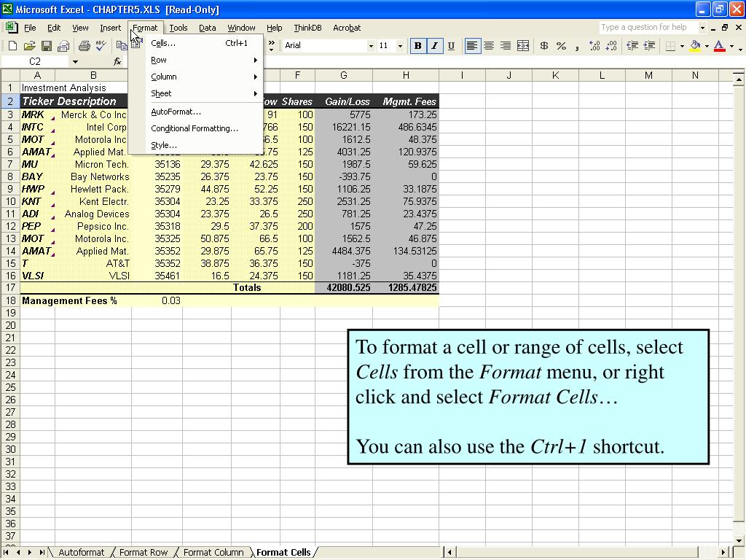The image size is (746, 560).
Task: Switch to the Format Column sheet tab
Action: pyautogui.click(x=213, y=553)
